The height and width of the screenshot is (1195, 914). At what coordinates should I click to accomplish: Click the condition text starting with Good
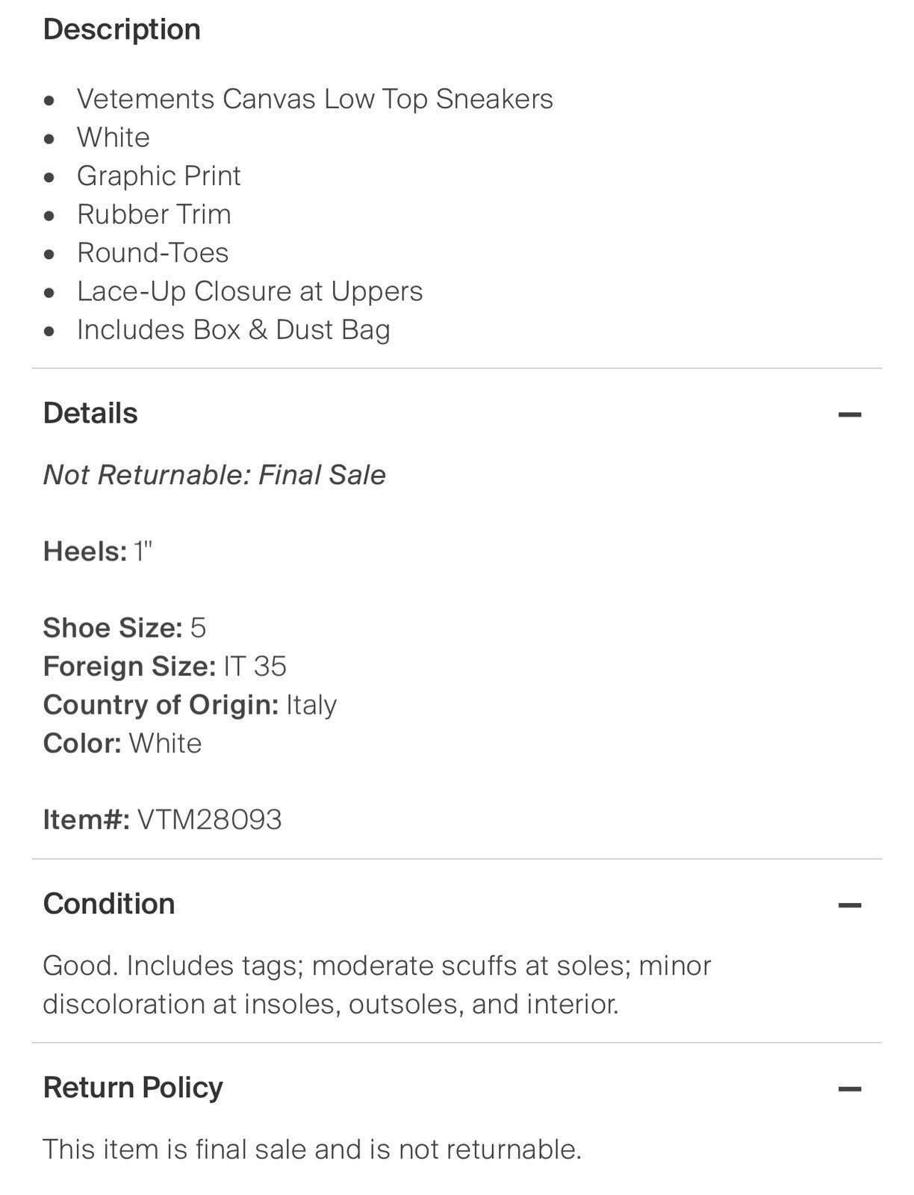click(x=376, y=984)
